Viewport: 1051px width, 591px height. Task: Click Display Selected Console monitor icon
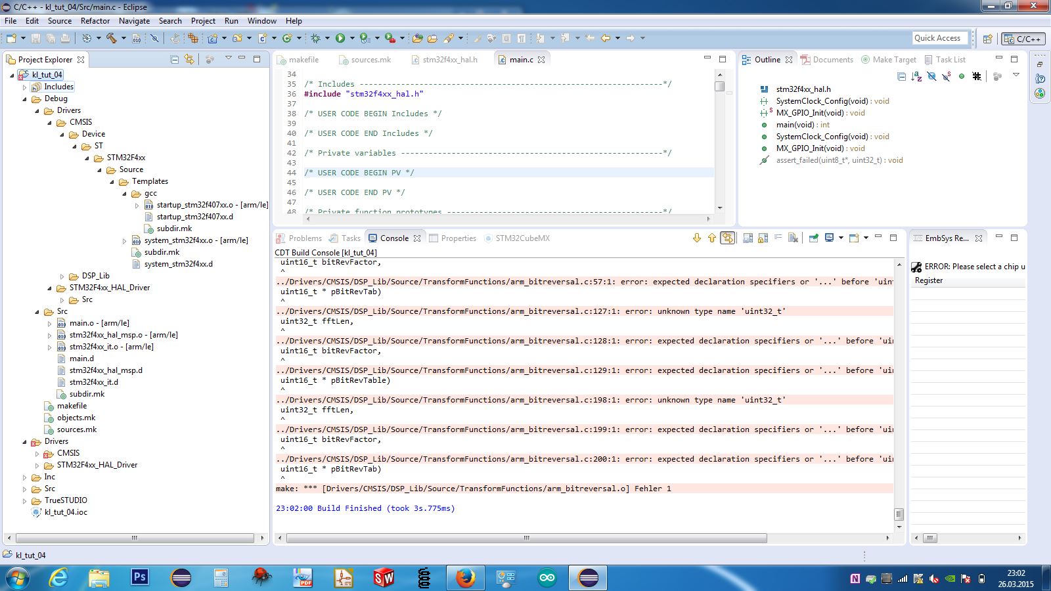click(x=829, y=238)
